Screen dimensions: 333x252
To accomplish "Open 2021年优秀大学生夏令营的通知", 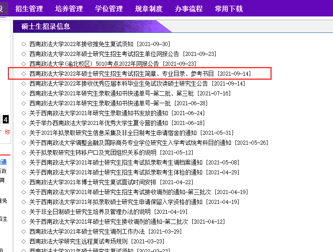I will [98, 123].
